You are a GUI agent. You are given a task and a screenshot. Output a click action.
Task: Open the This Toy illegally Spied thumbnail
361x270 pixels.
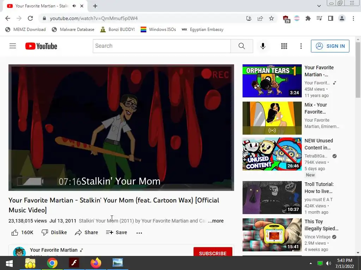(272, 234)
